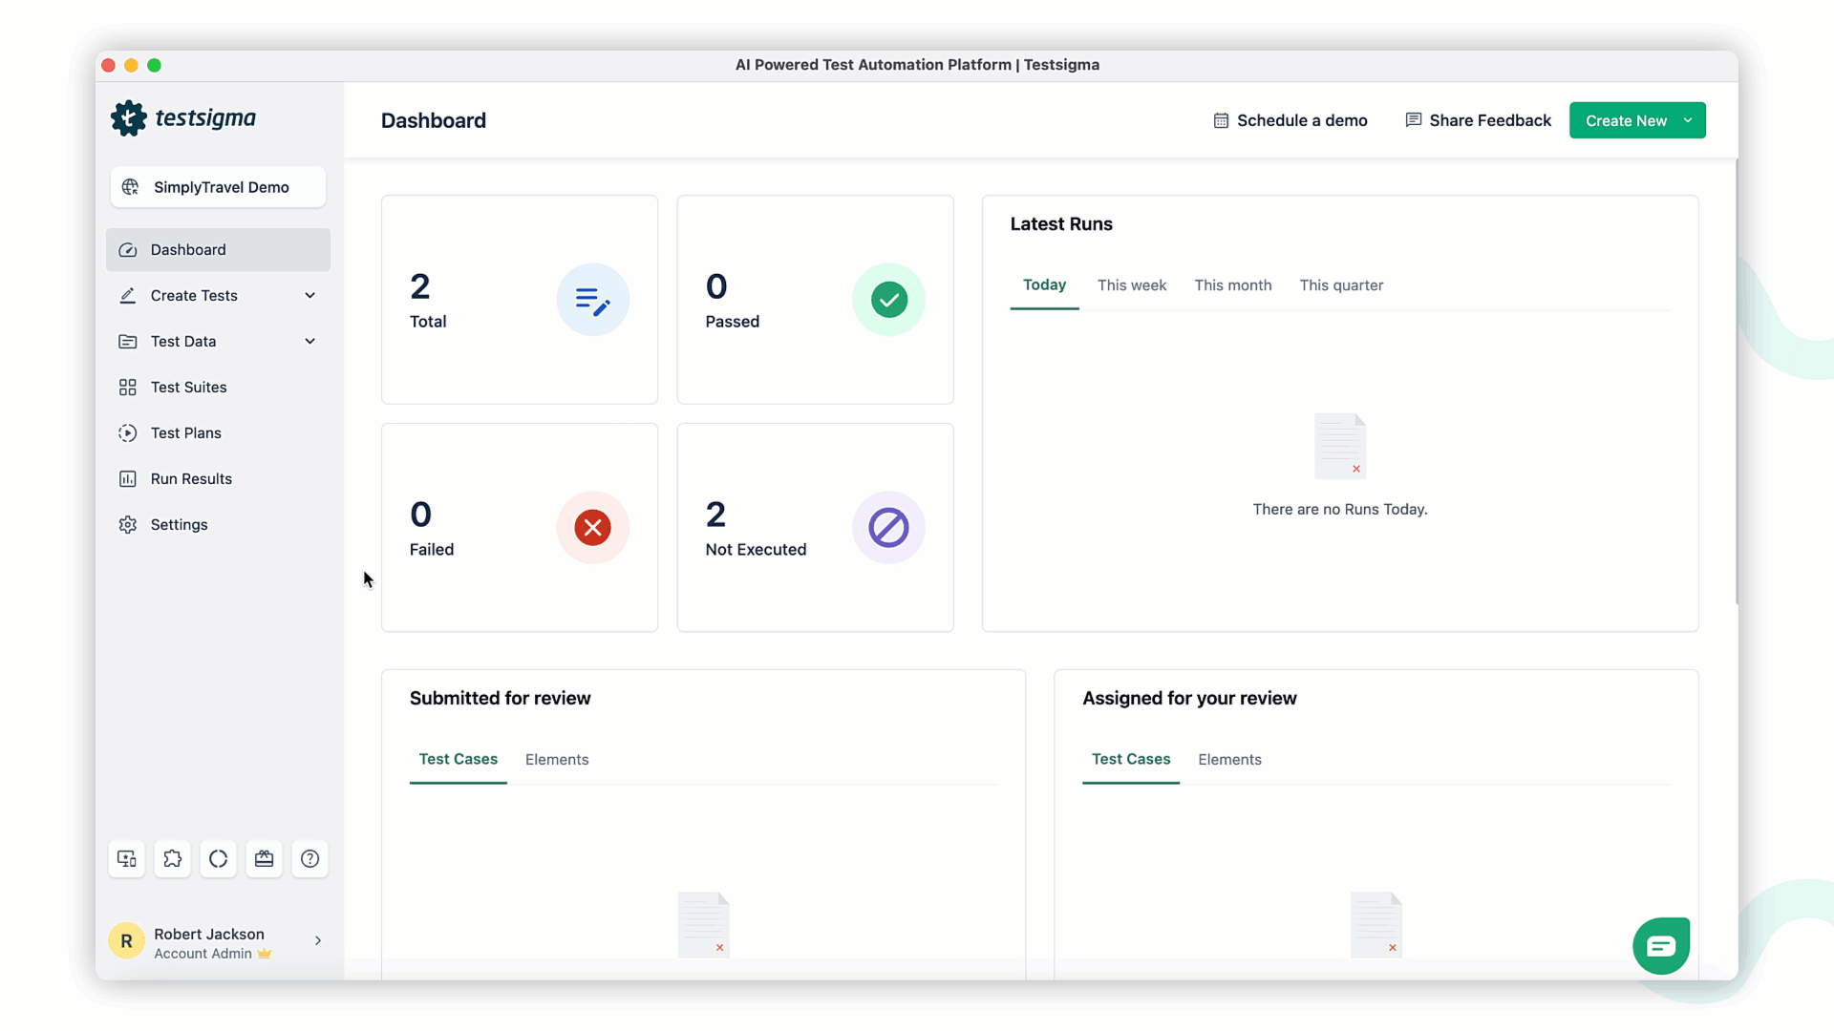Switch to the This week tab
The width and height of the screenshot is (1834, 1031).
tap(1132, 285)
